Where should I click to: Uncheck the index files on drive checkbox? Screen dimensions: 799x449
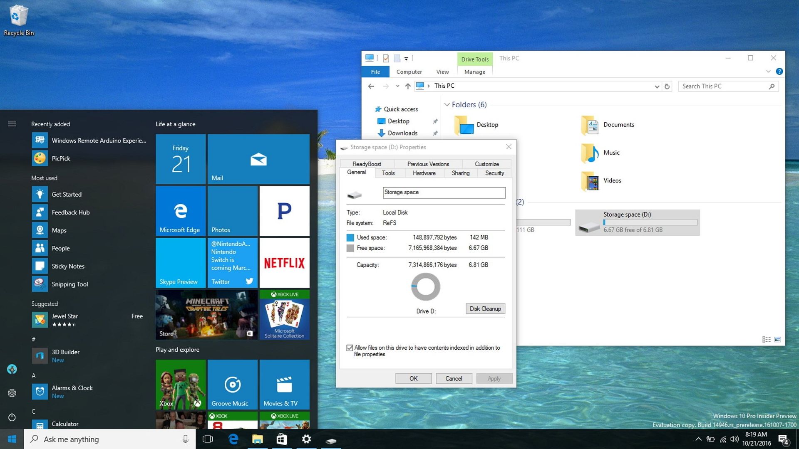click(x=350, y=348)
